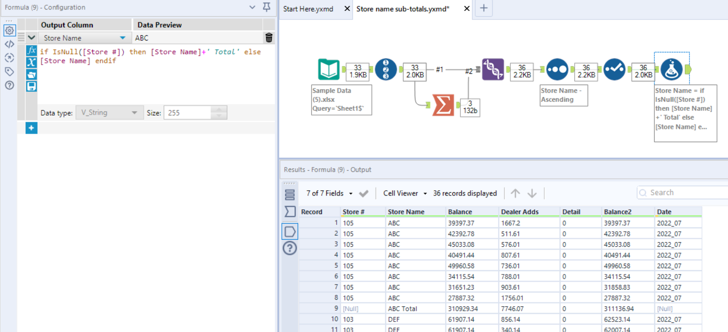Click the X columns icon in the Formula editor
Screen dimensions: 728x332
click(31, 61)
